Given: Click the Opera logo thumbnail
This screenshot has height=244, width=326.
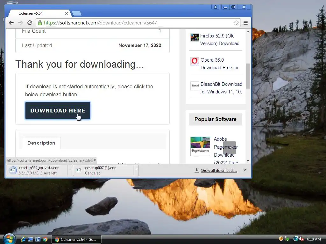Looking at the screenshot, I should tap(195, 61).
